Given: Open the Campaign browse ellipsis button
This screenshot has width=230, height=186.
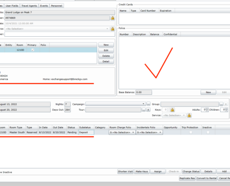Looking at the screenshot, I should coord(148,104).
